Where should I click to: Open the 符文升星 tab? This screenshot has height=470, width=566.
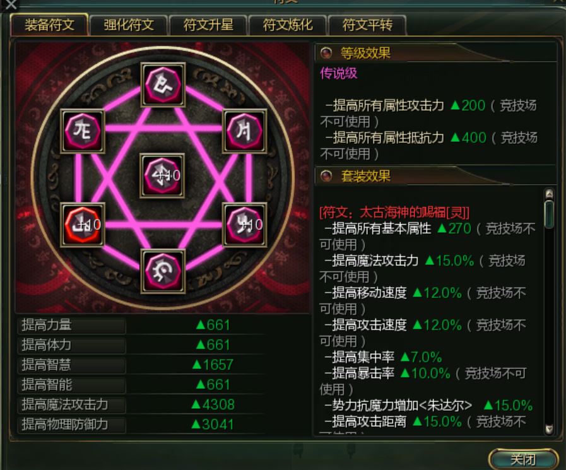(208, 25)
